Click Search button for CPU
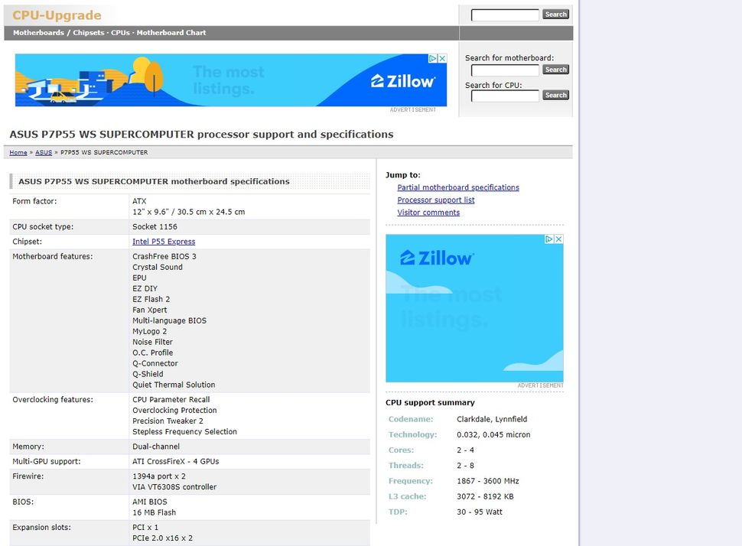742x546 pixels. 555,95
